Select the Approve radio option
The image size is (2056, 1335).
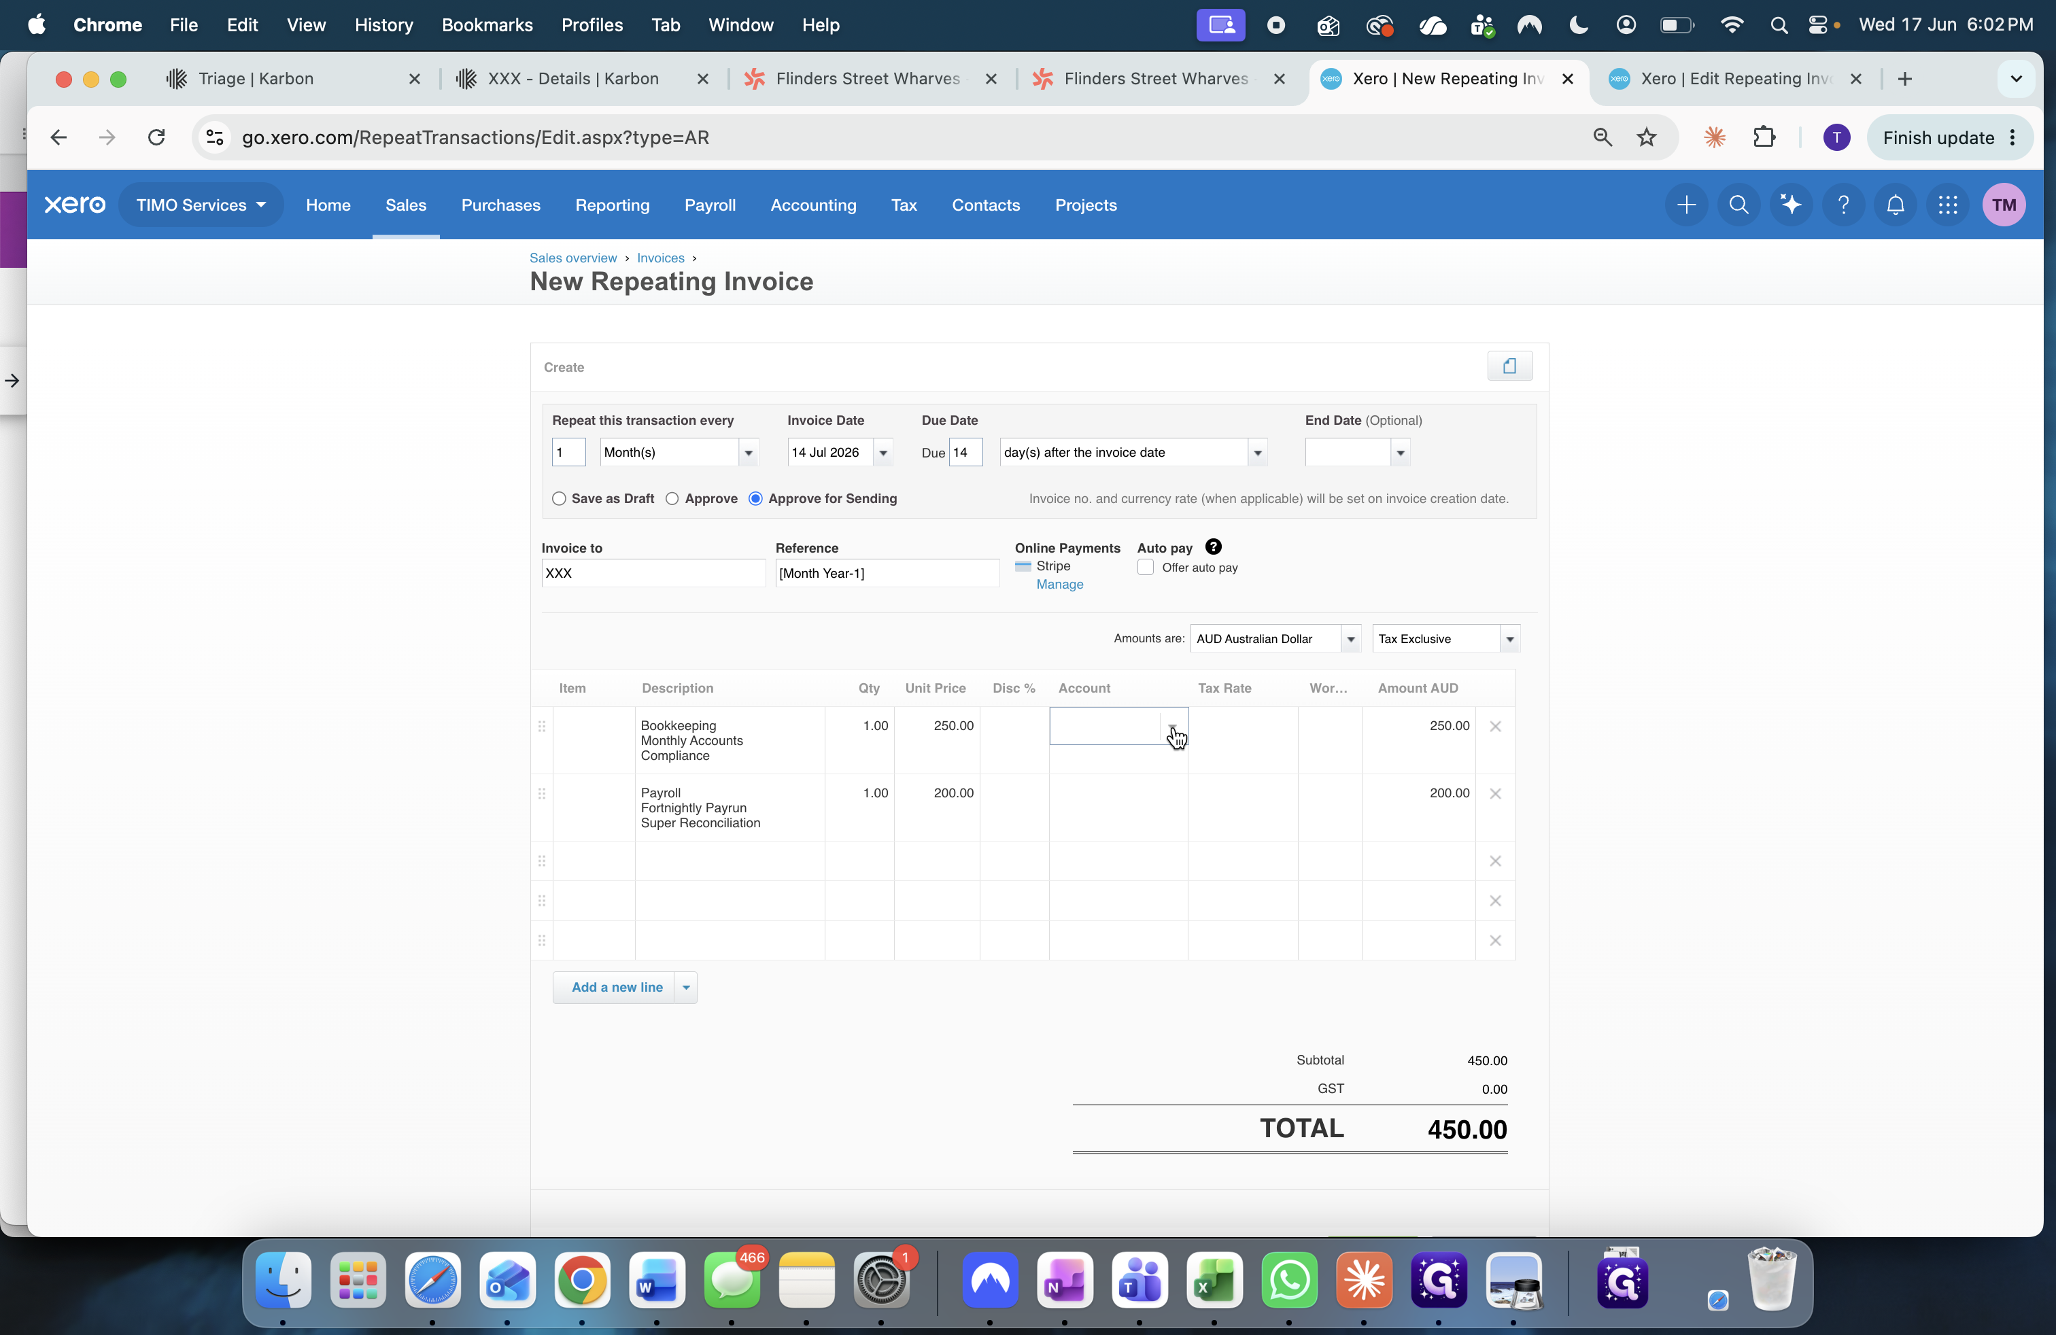(672, 498)
